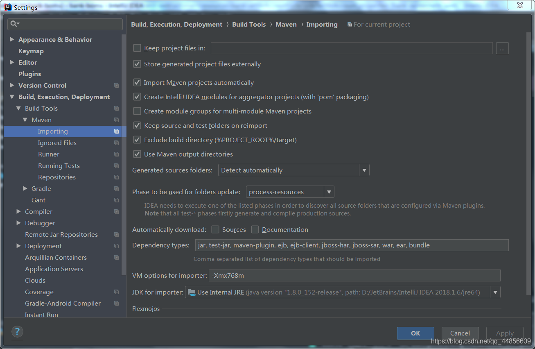The width and height of the screenshot is (535, 349).
Task: Open Runner settings under Maven
Action: point(49,154)
